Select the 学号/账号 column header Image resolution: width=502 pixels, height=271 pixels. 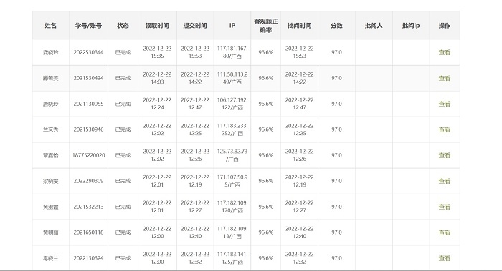(x=89, y=26)
